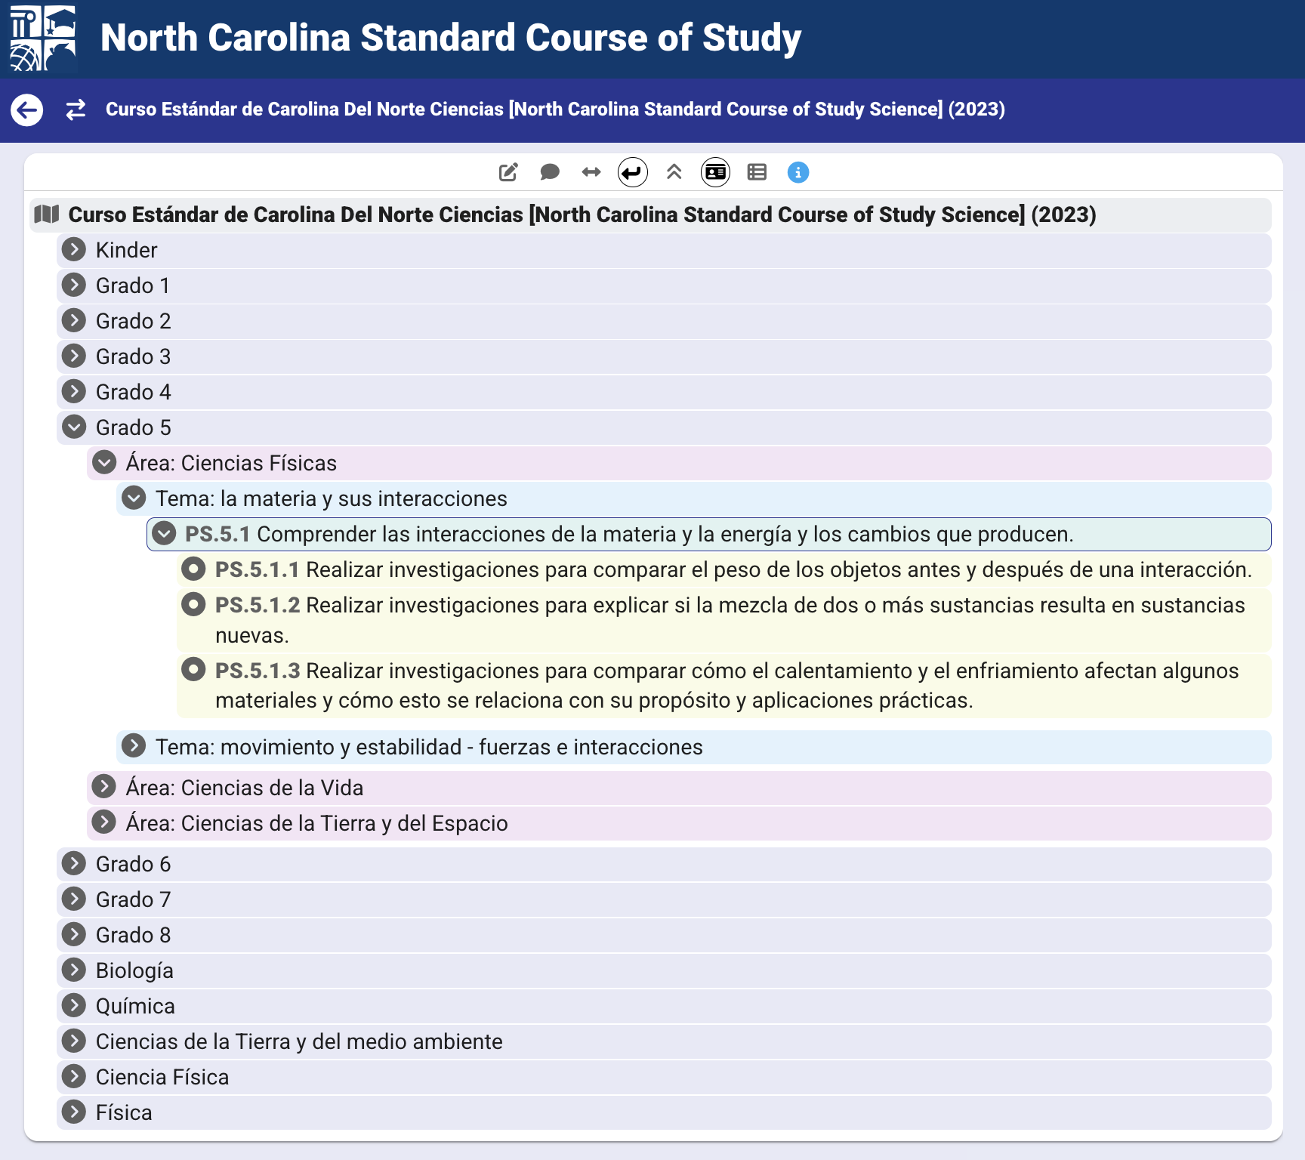Open the comments speech bubble
This screenshot has height=1160, width=1305.
click(x=550, y=173)
